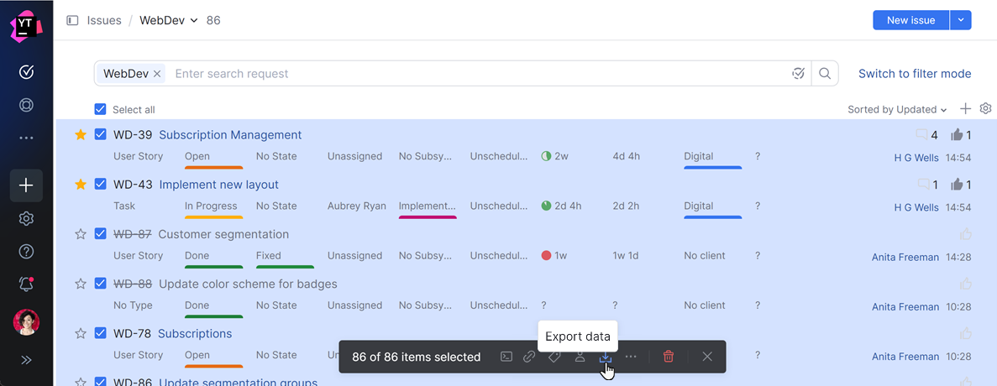This screenshot has height=386, width=997.
Task: Open notifications bell in sidebar
Action: (x=26, y=284)
